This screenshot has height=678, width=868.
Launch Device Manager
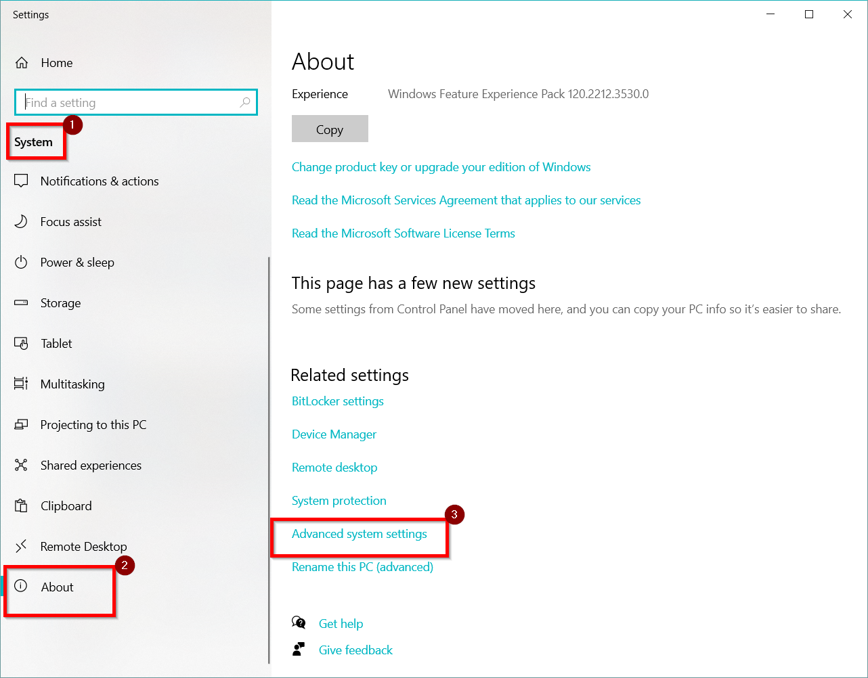click(x=334, y=434)
